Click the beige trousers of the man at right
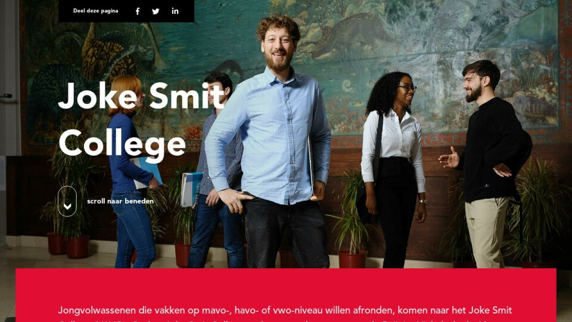Image resolution: width=572 pixels, height=322 pixels. click(x=486, y=232)
